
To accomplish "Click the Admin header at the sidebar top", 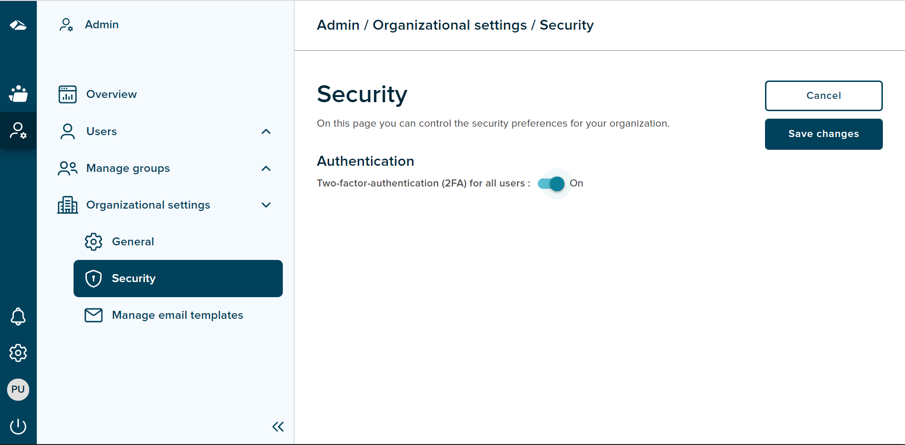I will (101, 24).
